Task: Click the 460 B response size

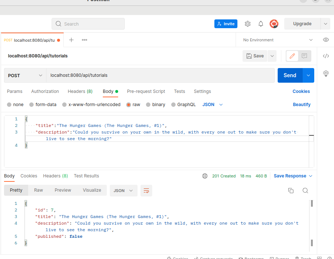Action: (261, 176)
